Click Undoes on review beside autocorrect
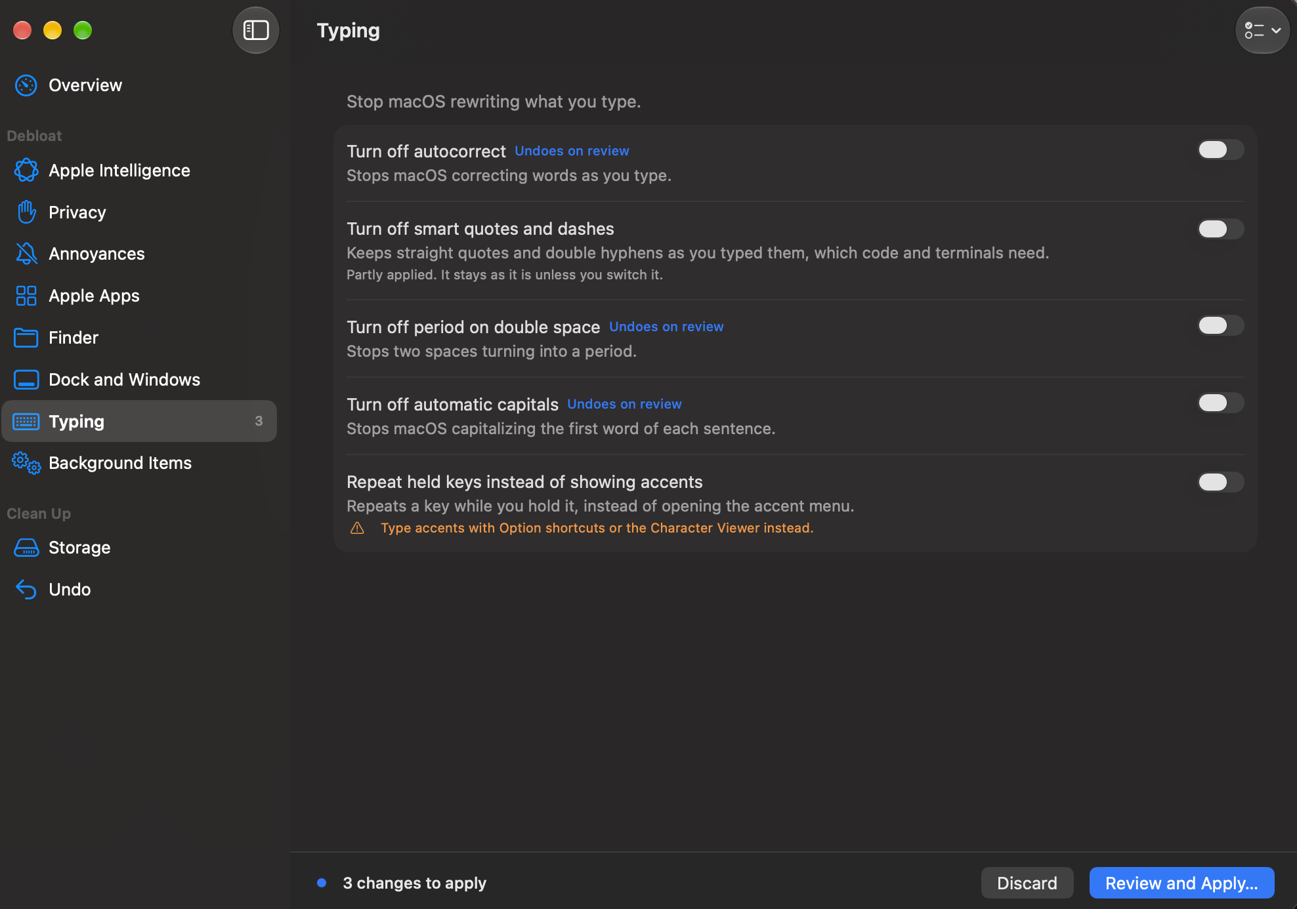Screen dimensions: 1297x909 coord(572,151)
